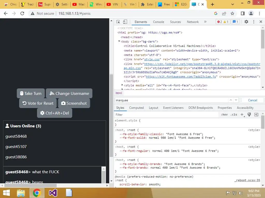Image resolution: width=265 pixels, height=198 pixels.
Task: Show more DevTools tabs chevron
Action: (x=205, y=22)
